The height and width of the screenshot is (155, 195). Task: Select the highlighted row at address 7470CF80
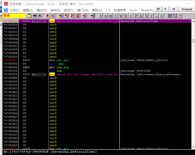[x=97, y=21]
